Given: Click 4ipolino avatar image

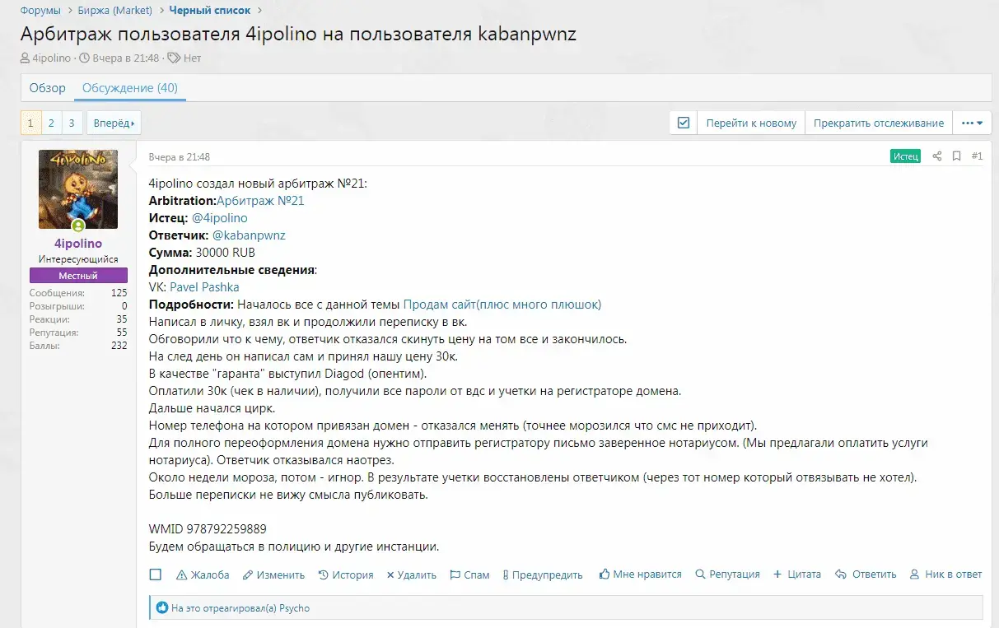Looking at the screenshot, I should (78, 189).
